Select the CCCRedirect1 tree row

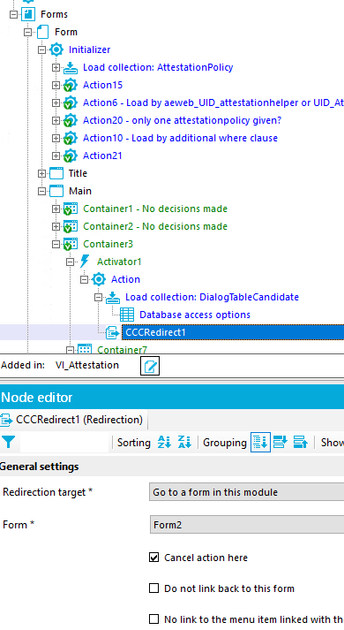coord(233,333)
